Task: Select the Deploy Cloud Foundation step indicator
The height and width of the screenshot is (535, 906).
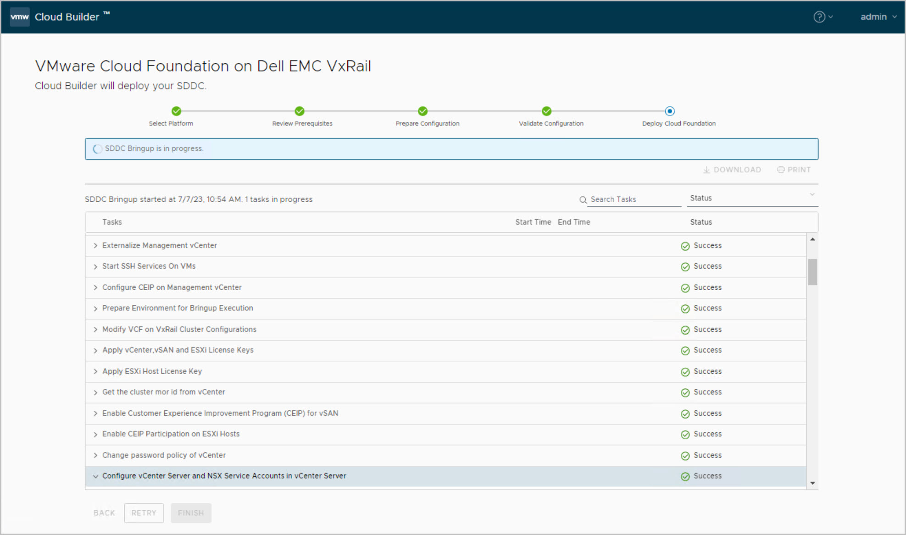Action: point(670,111)
